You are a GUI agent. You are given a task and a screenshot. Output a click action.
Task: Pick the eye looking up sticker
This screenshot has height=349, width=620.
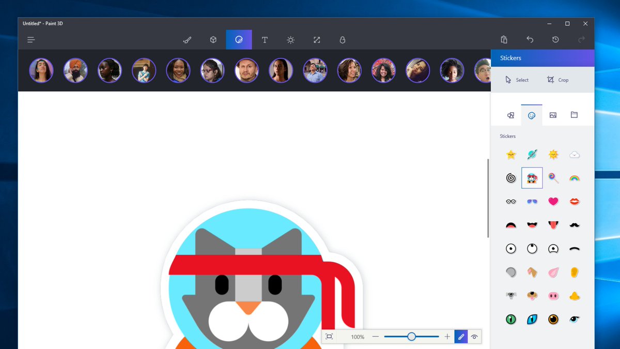(x=532, y=249)
